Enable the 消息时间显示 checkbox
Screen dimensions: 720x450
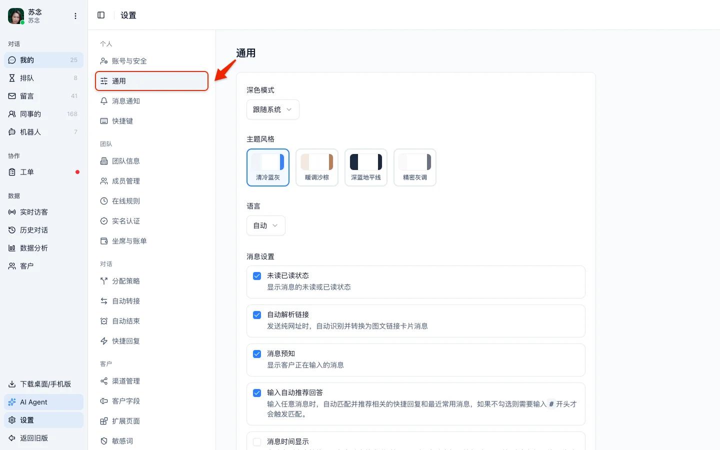pyautogui.click(x=257, y=442)
